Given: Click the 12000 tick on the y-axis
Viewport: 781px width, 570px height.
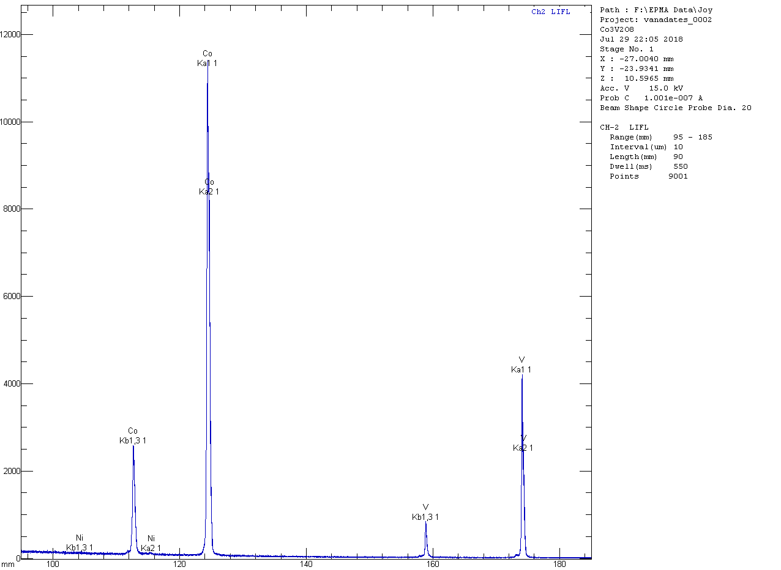Looking at the screenshot, I should [x=10, y=34].
